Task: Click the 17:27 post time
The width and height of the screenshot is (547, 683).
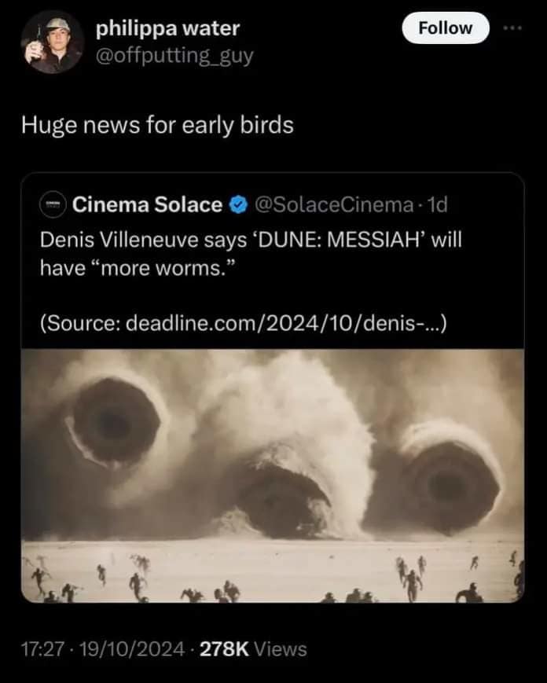Action: click(41, 649)
